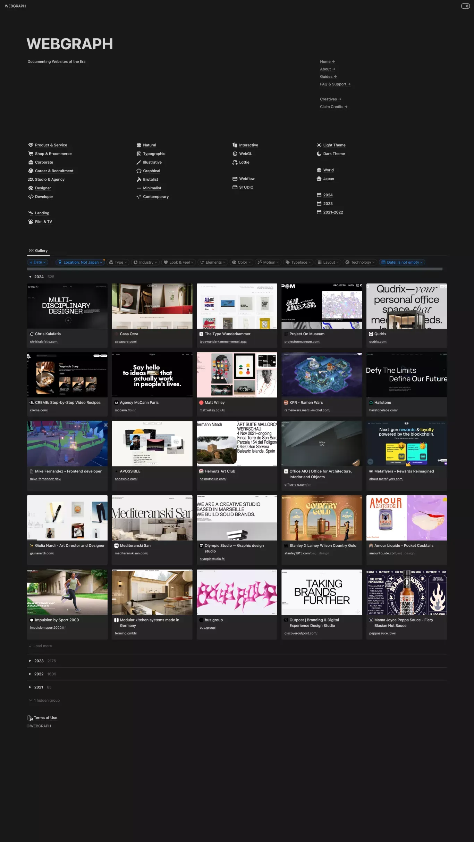Open the Home navigation link

click(x=327, y=61)
